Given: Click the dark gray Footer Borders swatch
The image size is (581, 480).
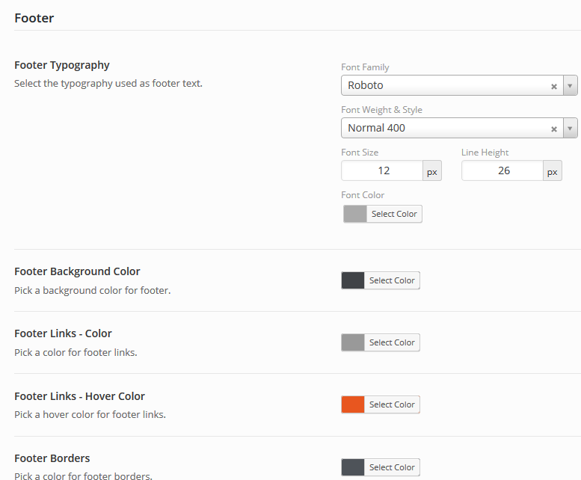Looking at the screenshot, I should click(353, 468).
